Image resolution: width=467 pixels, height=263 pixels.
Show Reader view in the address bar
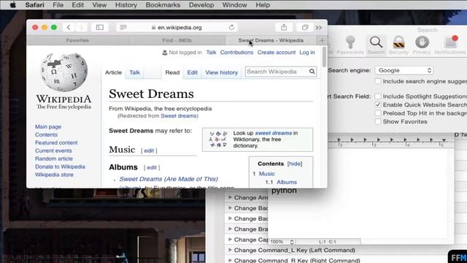tap(123, 28)
